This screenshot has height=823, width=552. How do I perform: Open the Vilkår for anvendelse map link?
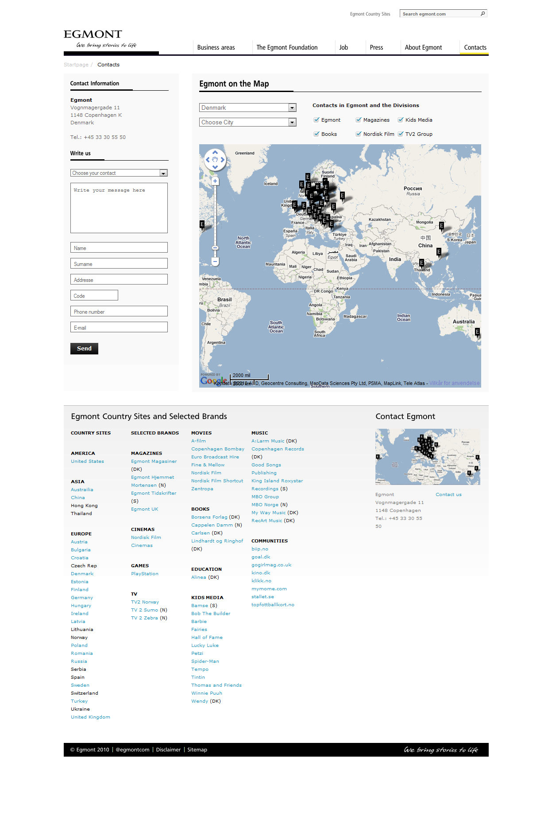(454, 383)
